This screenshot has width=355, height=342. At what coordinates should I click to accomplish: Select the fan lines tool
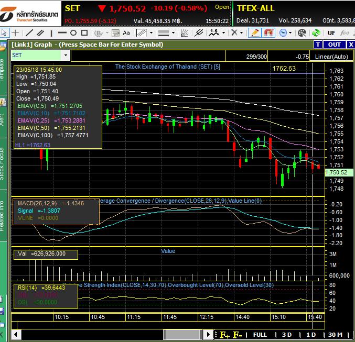click(185, 33)
